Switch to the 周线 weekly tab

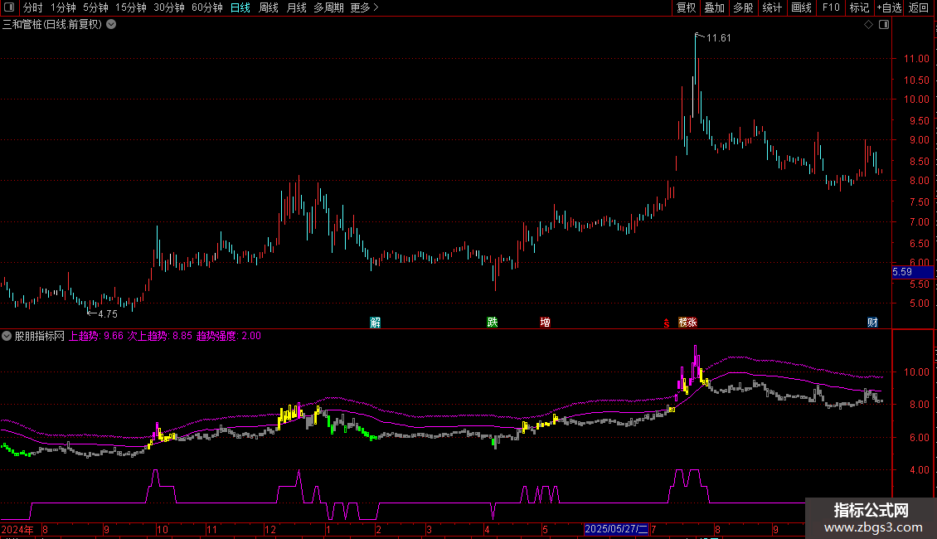click(269, 7)
